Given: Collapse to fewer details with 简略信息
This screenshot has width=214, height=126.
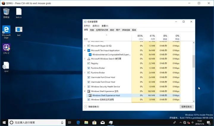Looking at the screenshot, I should point(92,107).
